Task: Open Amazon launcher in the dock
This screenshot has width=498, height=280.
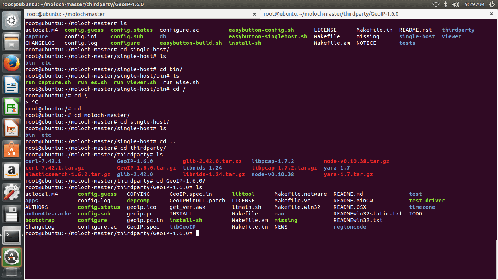Action: [12, 171]
